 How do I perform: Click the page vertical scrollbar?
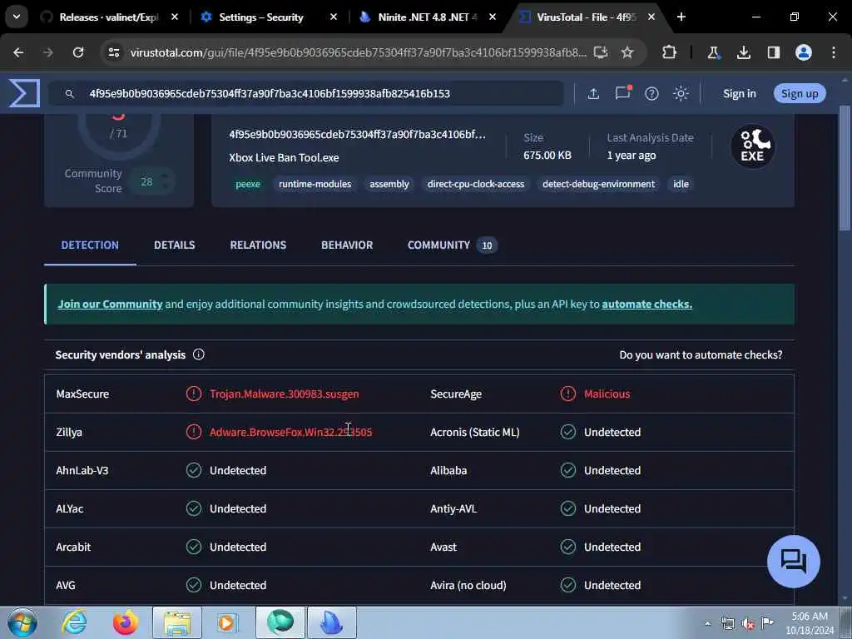(845, 168)
